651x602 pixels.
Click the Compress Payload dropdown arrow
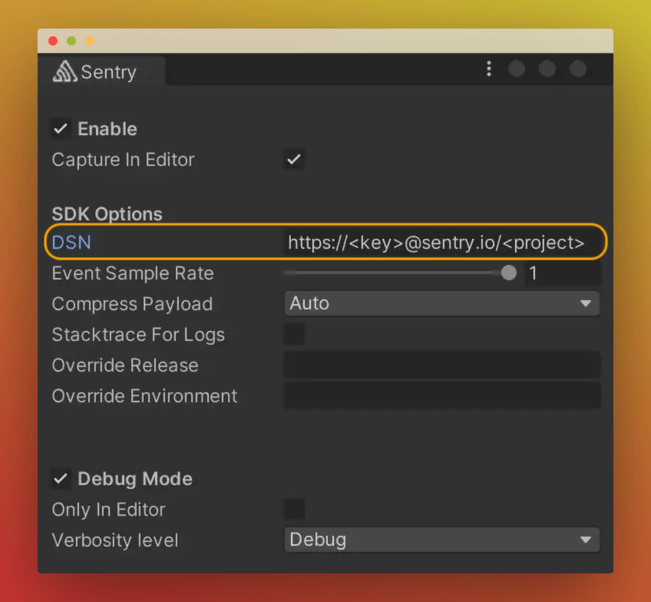click(x=586, y=303)
